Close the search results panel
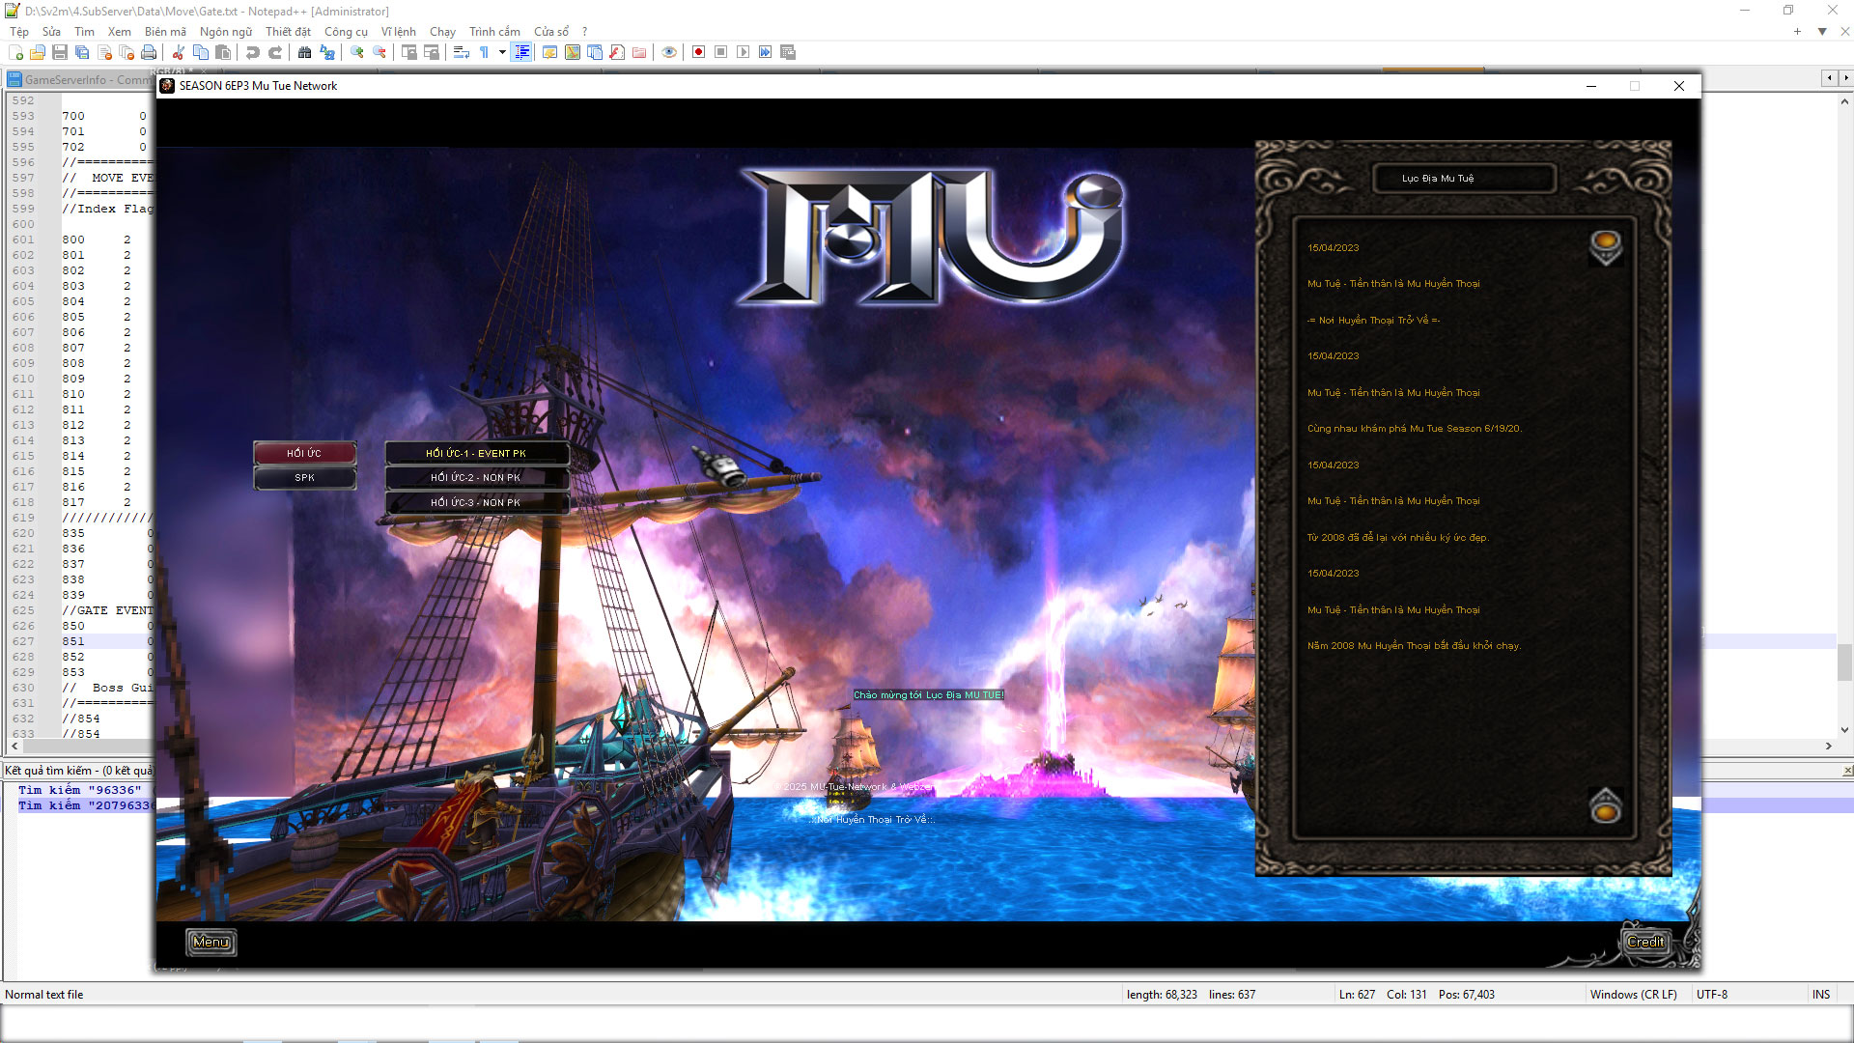The image size is (1854, 1043). tap(1846, 771)
